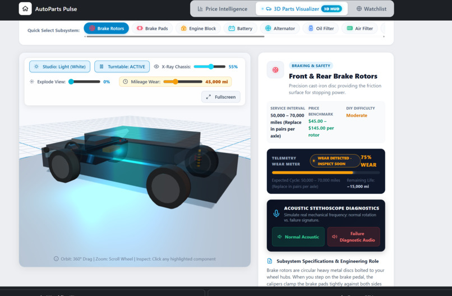Click the pause icon in Turntable button
The width and height of the screenshot is (452, 296).
[x=102, y=67]
